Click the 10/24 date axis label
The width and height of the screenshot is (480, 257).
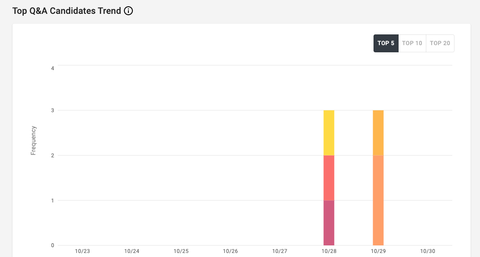pyautogui.click(x=132, y=251)
